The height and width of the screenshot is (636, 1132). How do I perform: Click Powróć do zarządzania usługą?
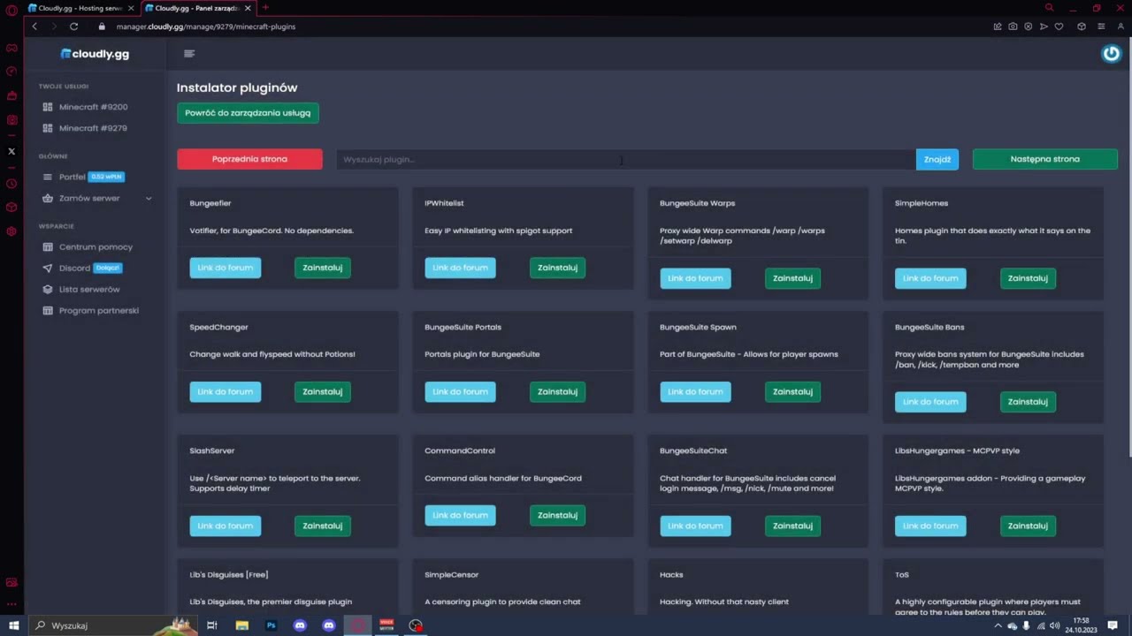click(x=248, y=113)
